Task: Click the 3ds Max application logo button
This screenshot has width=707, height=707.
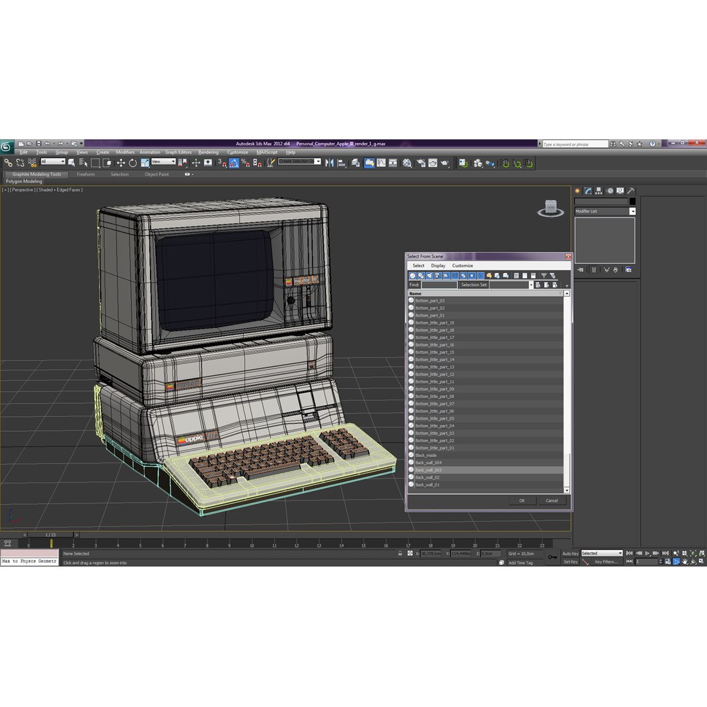Action: pos(7,147)
